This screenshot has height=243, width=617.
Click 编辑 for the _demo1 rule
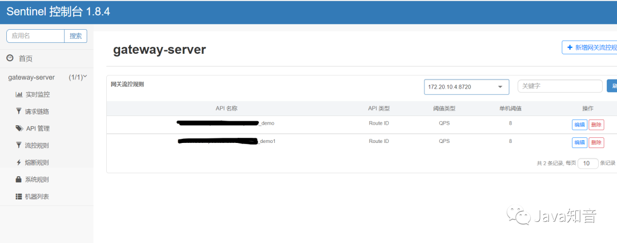(579, 142)
